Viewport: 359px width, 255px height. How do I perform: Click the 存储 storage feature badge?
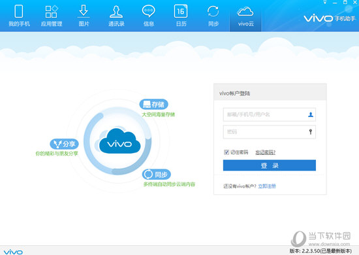click(x=153, y=105)
